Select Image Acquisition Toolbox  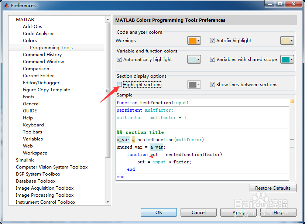point(45,188)
